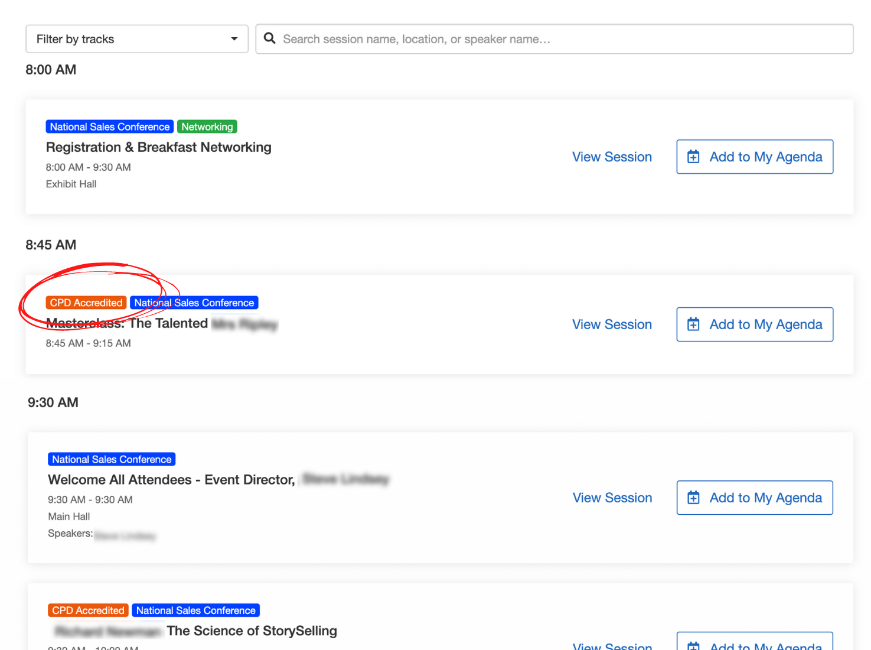Click the dropdown arrow in track filter
This screenshot has height=650, width=871.
(x=234, y=39)
